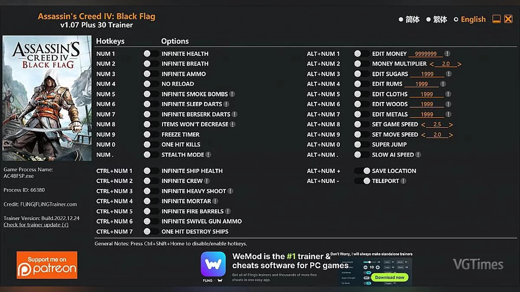Screen dimensions: 520x292
Task: Click info icon beside Stealth Mode
Action: (x=208, y=154)
